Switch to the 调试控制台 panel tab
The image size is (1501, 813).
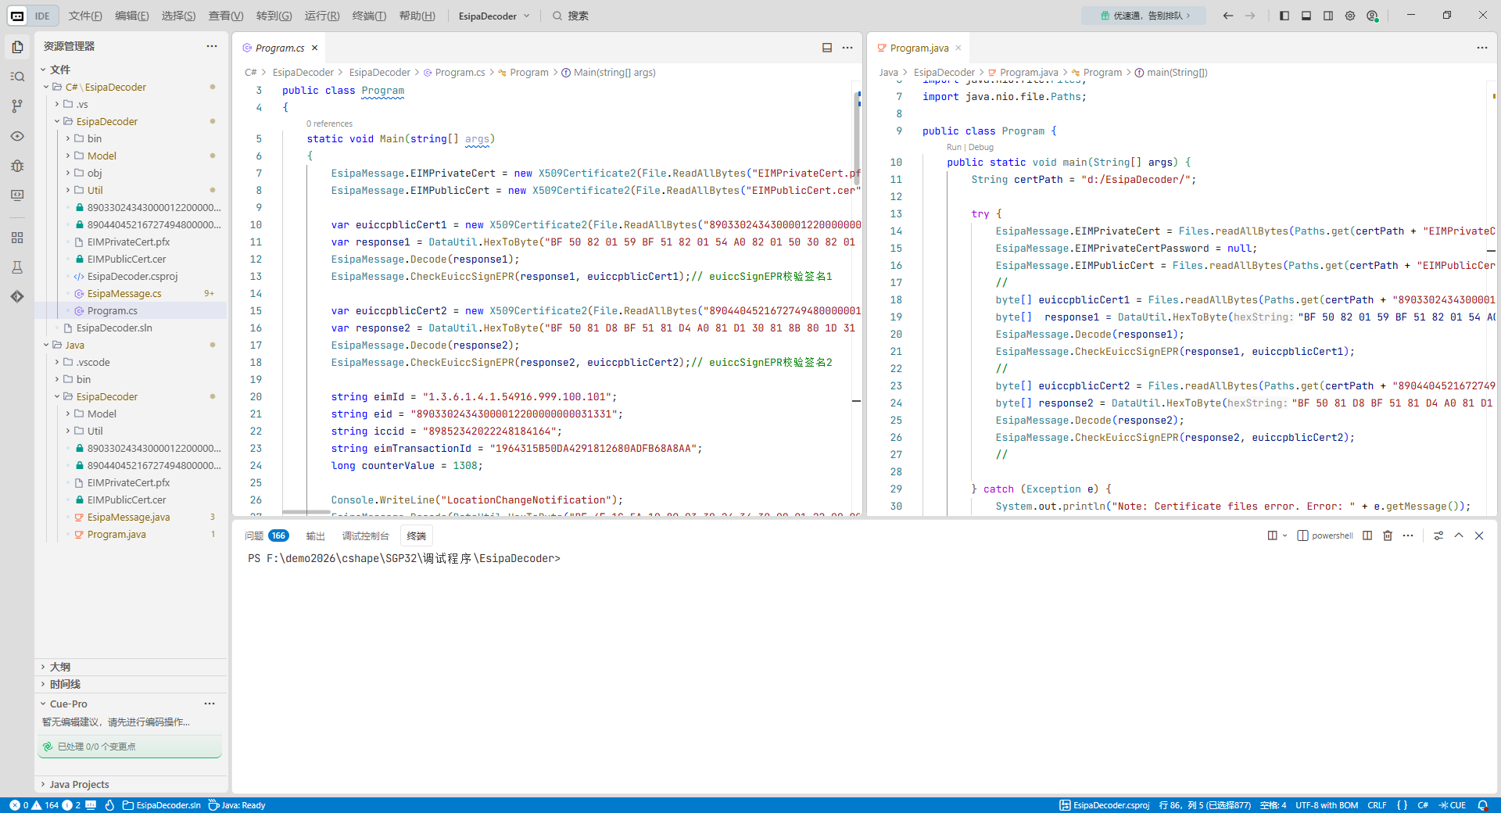coord(365,535)
